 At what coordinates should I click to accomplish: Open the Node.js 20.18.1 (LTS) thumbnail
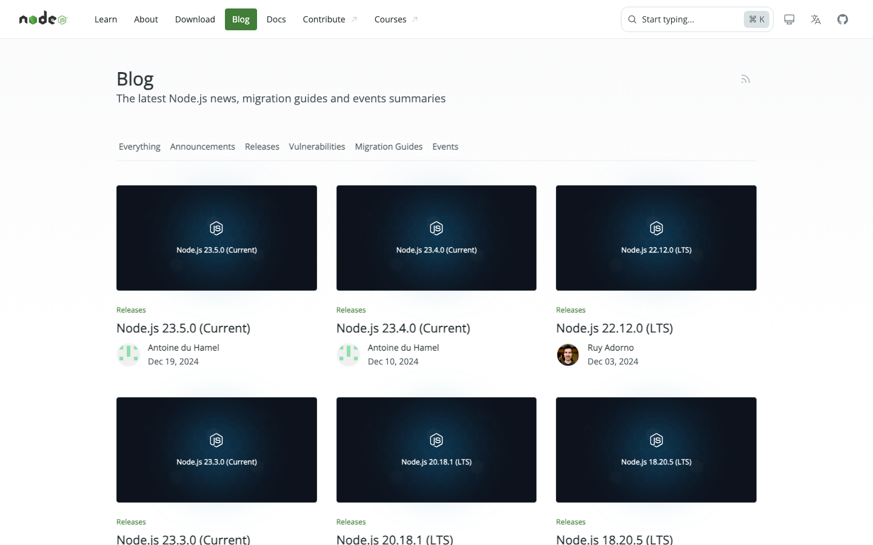[x=436, y=450]
